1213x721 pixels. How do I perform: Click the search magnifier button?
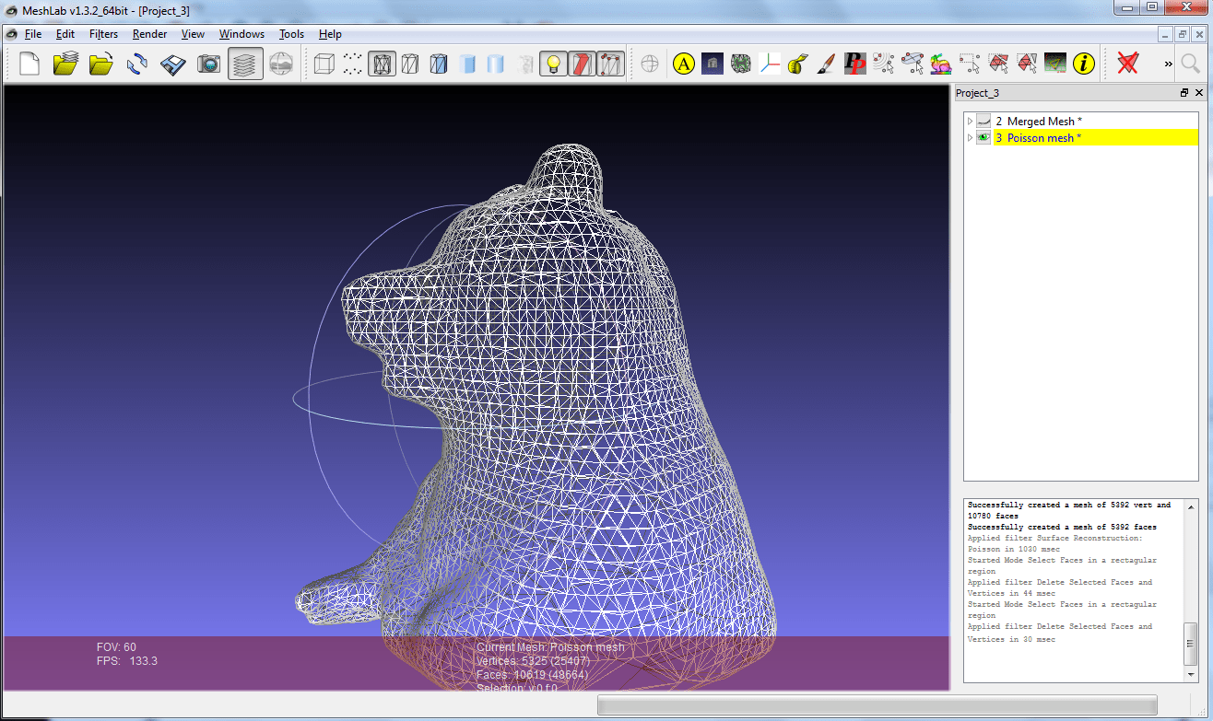(x=1190, y=64)
